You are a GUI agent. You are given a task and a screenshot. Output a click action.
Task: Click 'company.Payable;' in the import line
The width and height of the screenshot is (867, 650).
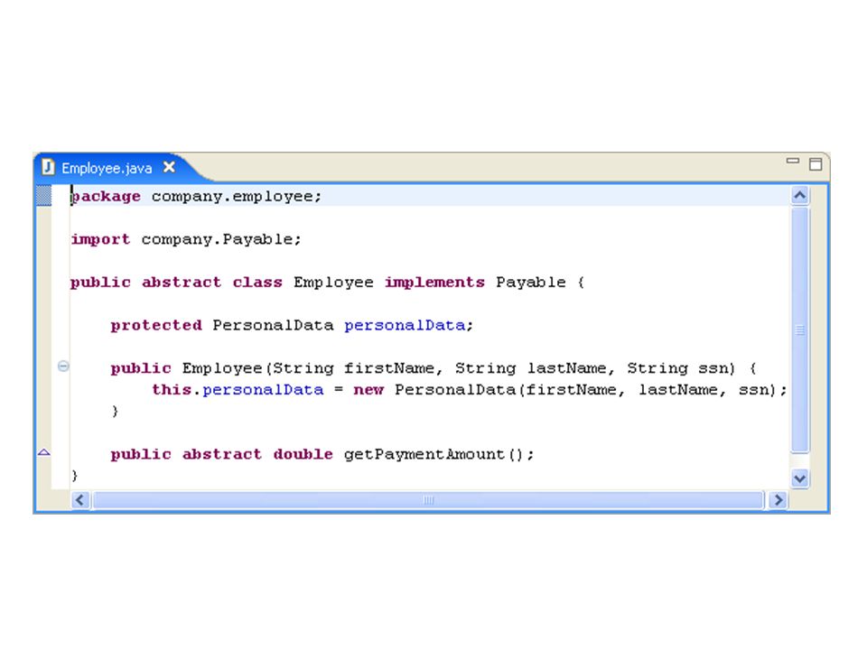221,239
